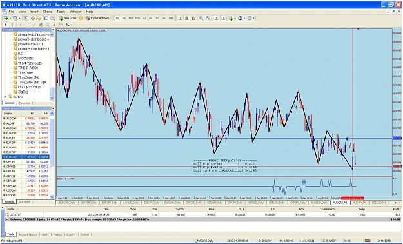Toggle the Data Window crosshair icon

point(33,18)
